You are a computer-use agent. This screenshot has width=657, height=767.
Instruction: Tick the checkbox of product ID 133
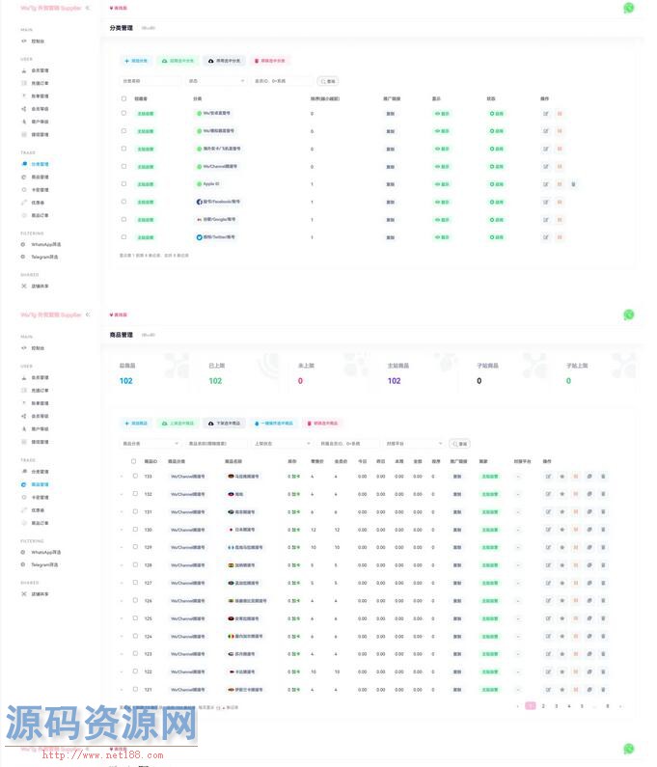click(135, 476)
